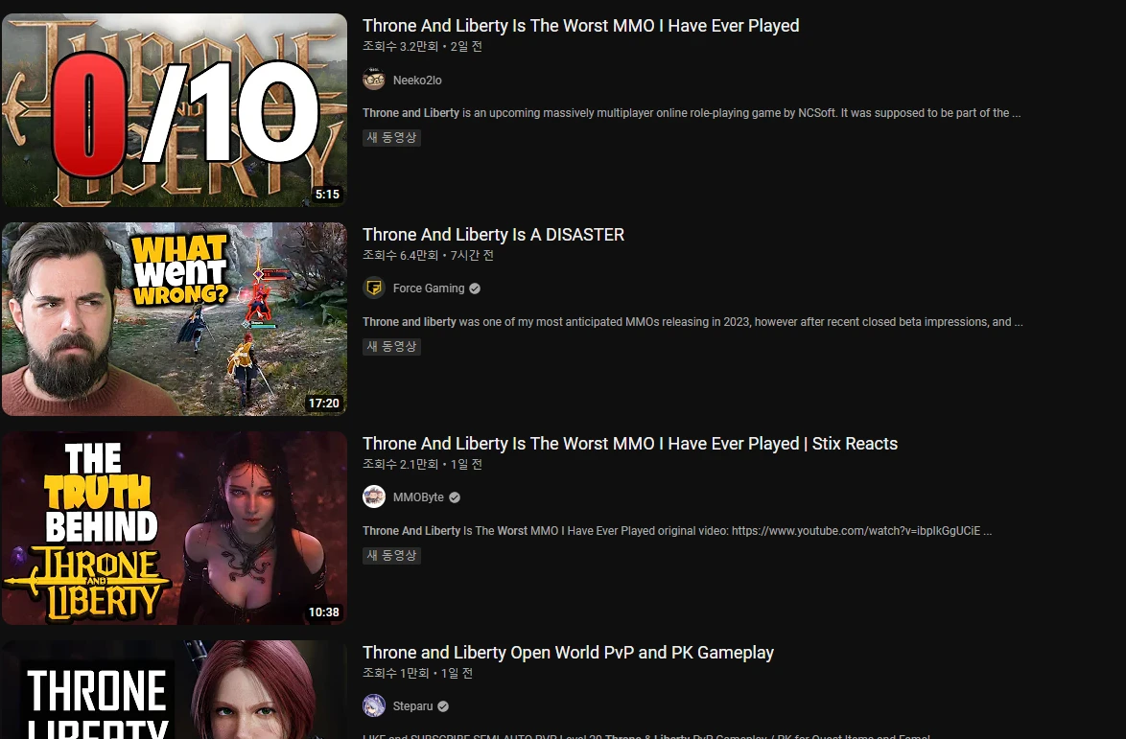Viewport: 1126px width, 739px height.
Task: Open the 'What Went Wrong?' video thumbnail
Action: coord(175,319)
